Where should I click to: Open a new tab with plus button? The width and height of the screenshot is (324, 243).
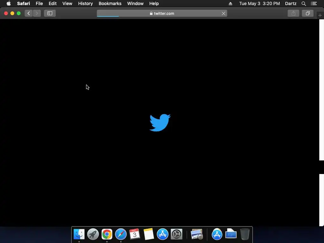pyautogui.click(x=320, y=15)
